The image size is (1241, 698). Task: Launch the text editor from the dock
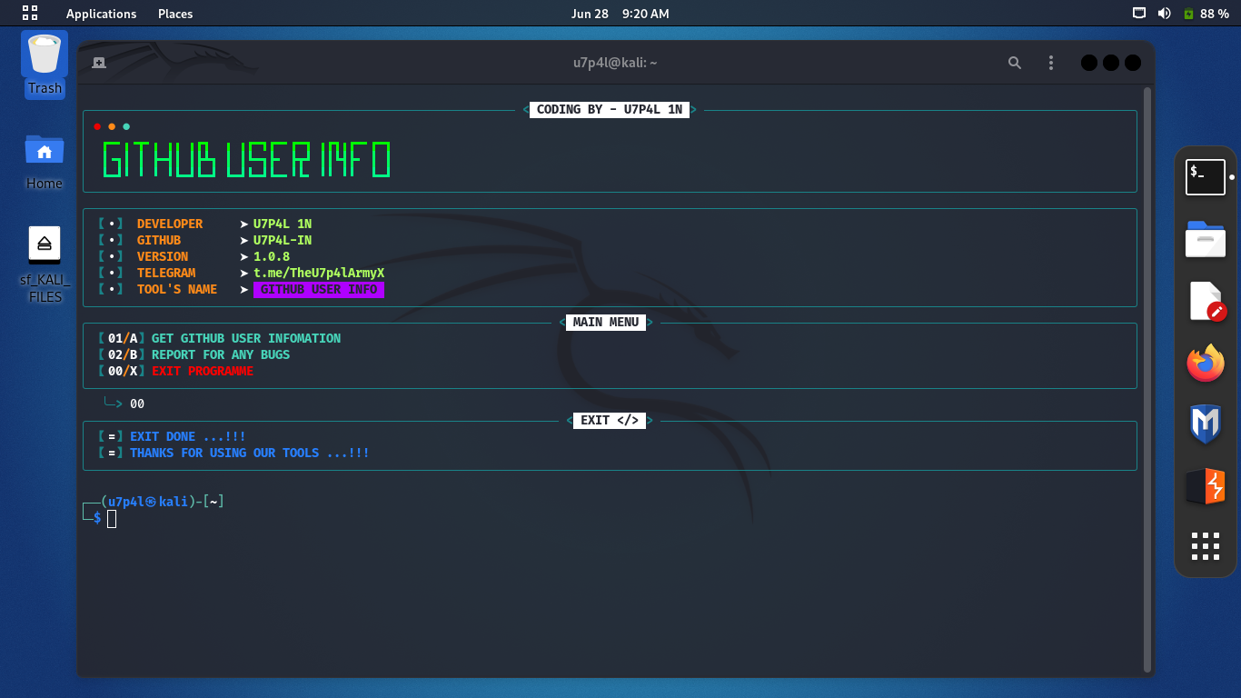click(x=1206, y=302)
